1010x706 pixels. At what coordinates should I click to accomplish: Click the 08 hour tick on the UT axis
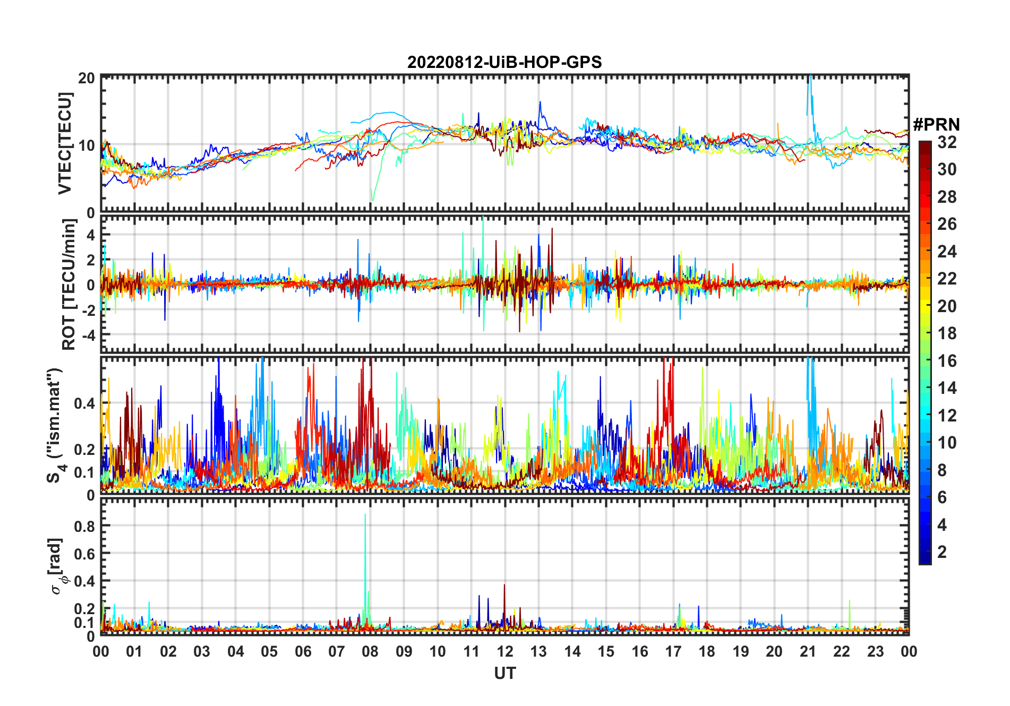pyautogui.click(x=370, y=651)
